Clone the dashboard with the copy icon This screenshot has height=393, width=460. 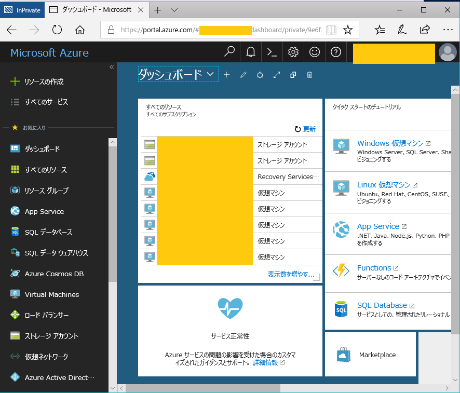click(x=293, y=75)
